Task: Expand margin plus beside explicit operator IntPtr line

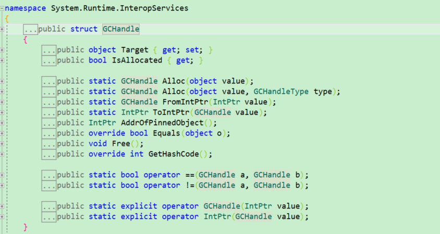Action: pos(2,217)
